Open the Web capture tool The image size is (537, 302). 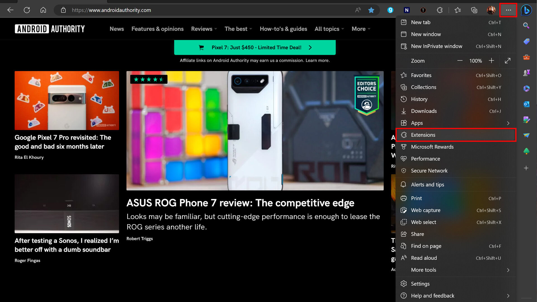tap(426, 210)
